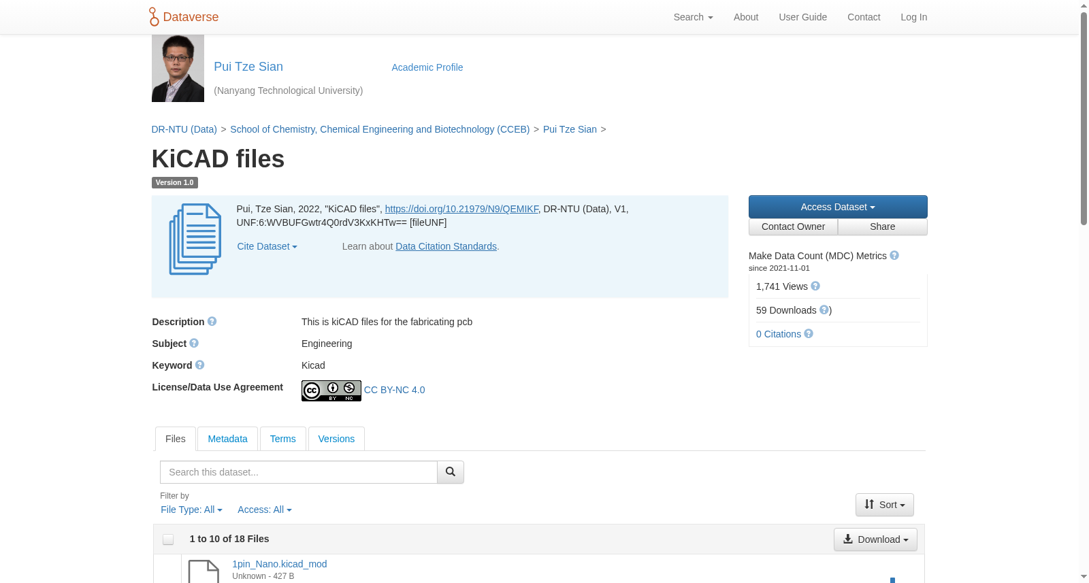Click the Views help question icon
Screen dimensions: 1089x583
[x=815, y=286]
